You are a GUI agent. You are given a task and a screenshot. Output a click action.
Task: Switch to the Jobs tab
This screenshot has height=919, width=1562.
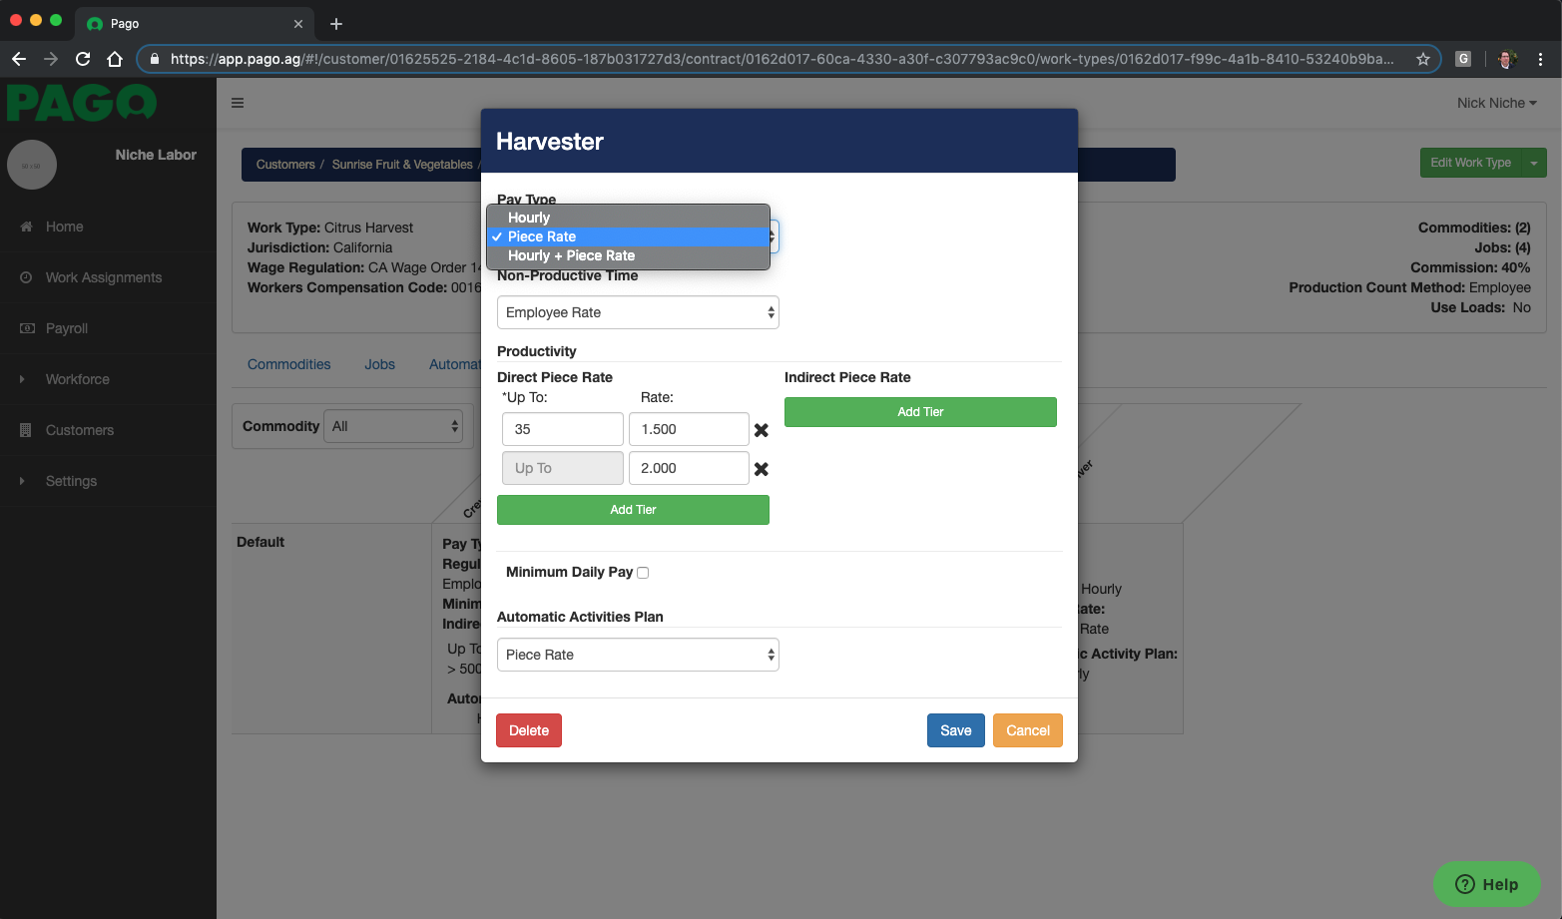tap(379, 363)
